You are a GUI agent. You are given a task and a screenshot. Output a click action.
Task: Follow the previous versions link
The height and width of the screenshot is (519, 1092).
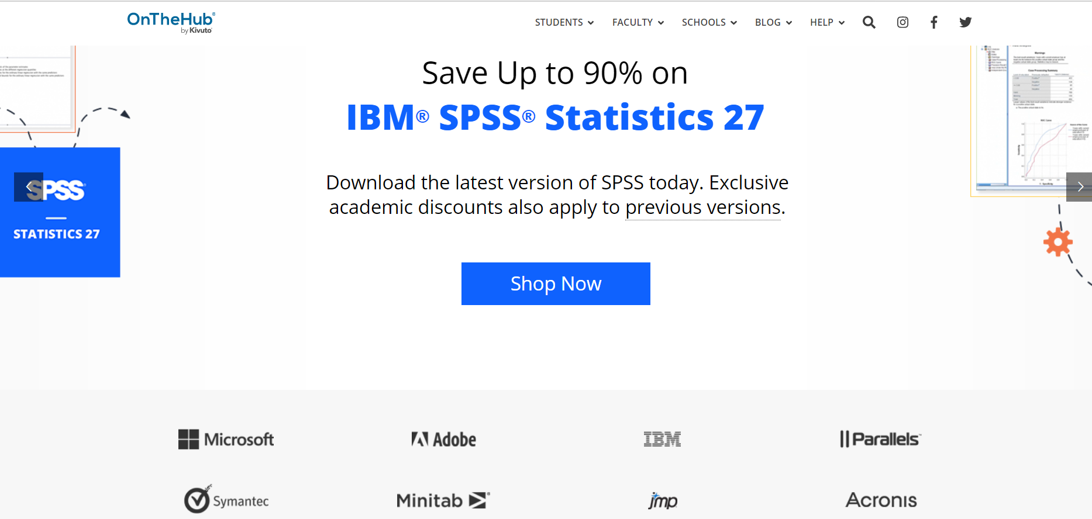[x=703, y=207]
